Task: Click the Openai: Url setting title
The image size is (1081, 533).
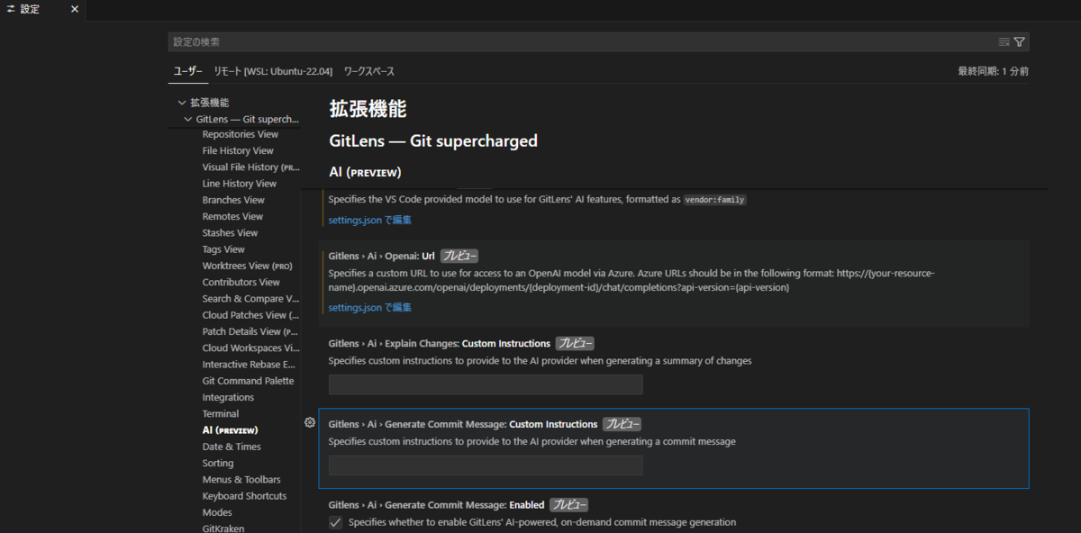Action: [384, 256]
